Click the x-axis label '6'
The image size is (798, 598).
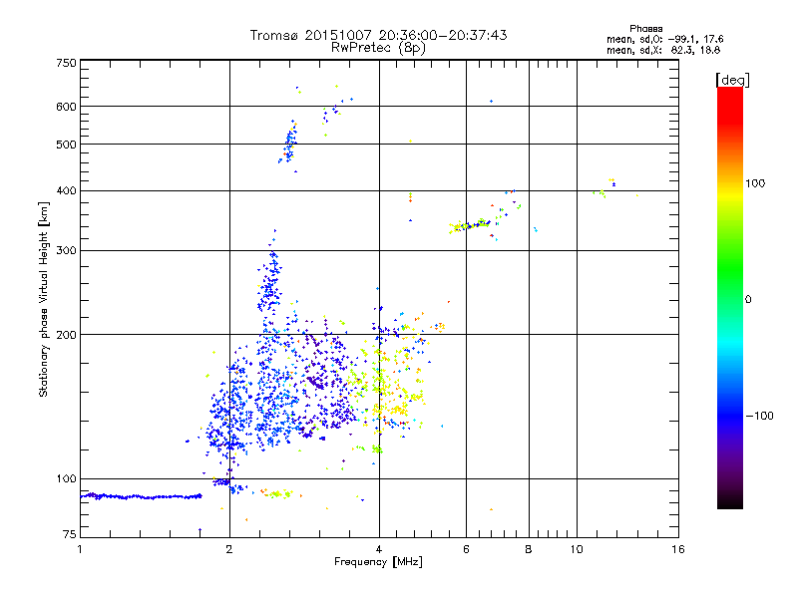[466, 549]
